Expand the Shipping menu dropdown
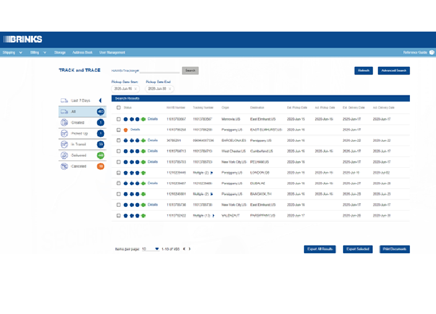This screenshot has height=314, width=436. pos(20,53)
